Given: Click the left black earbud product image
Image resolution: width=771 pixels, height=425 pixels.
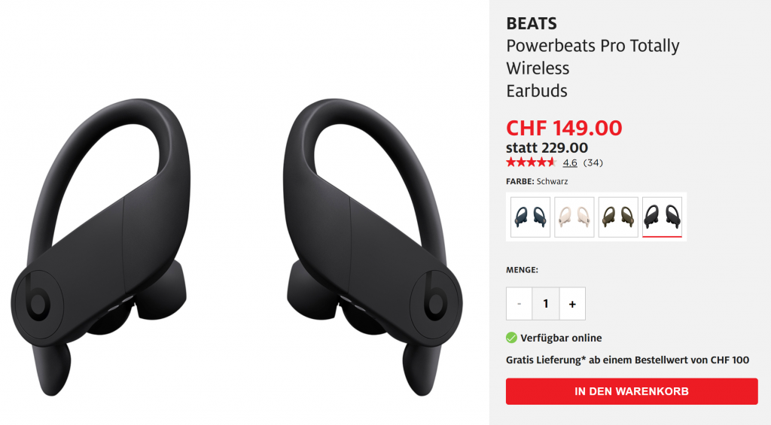Looking at the screenshot, I should 101,247.
